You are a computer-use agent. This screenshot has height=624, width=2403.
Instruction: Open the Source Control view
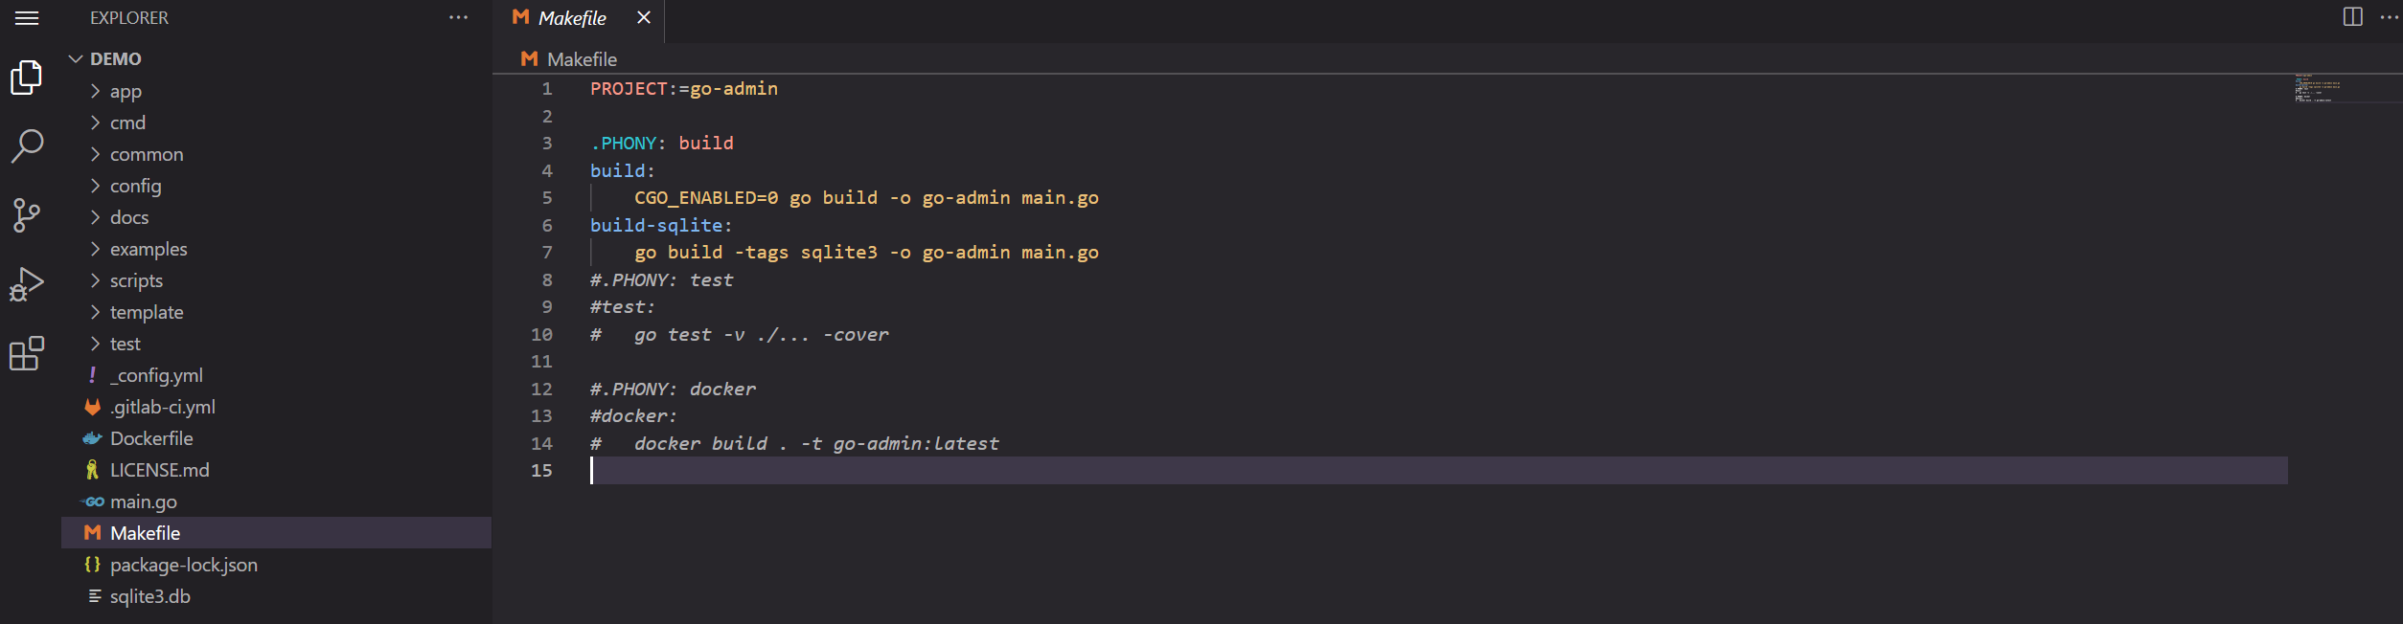click(x=27, y=215)
